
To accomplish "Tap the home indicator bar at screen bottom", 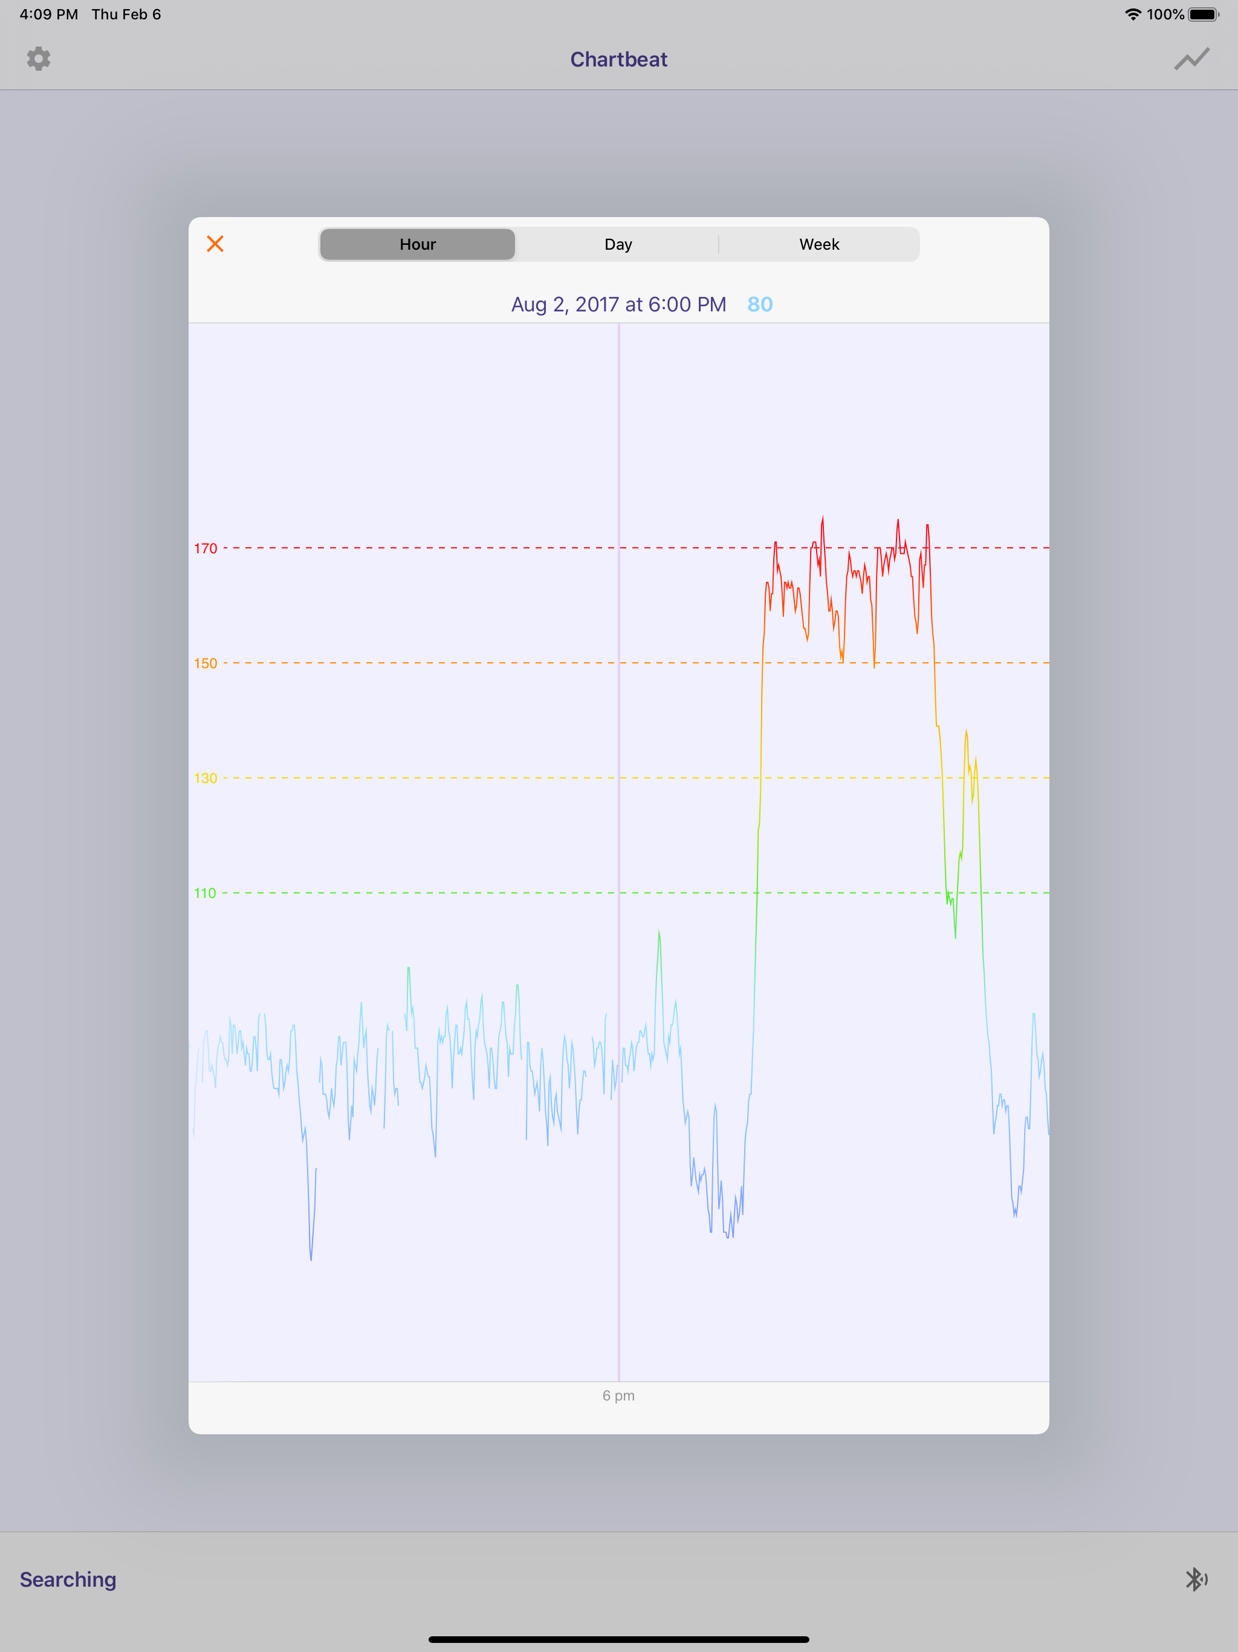I will tap(618, 1640).
